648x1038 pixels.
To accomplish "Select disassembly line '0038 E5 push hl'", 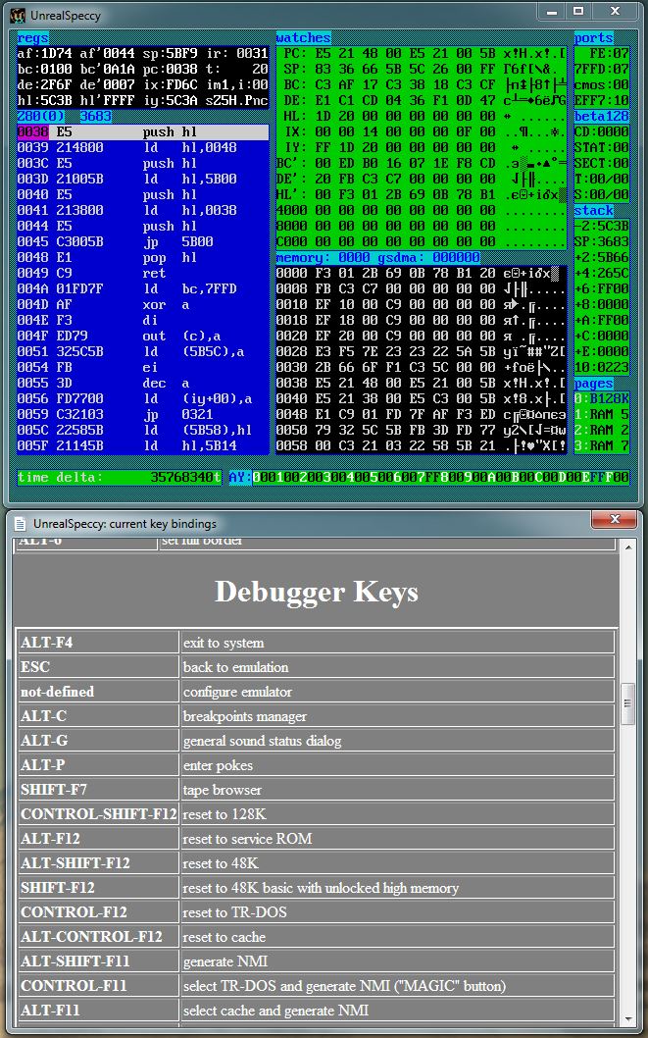I will pos(143,131).
